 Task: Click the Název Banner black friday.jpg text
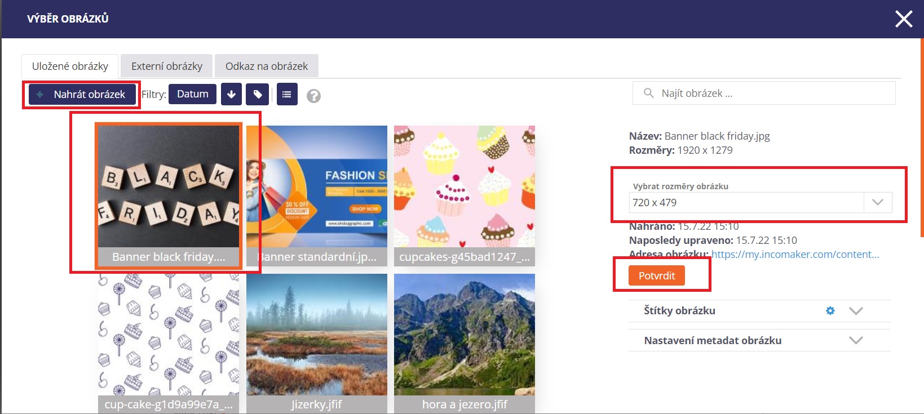coord(700,136)
